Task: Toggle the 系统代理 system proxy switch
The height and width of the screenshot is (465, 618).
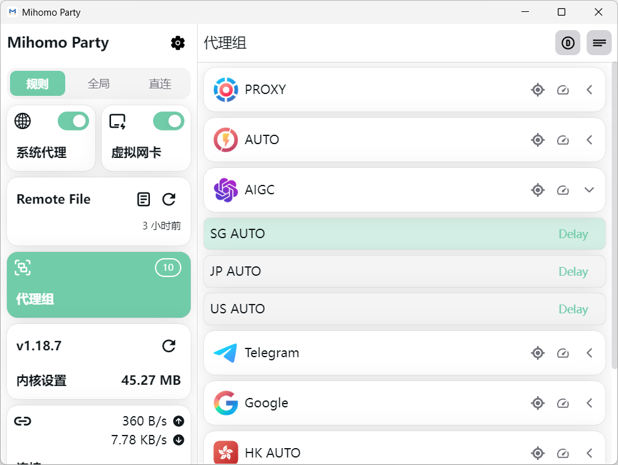Action: tap(73, 121)
